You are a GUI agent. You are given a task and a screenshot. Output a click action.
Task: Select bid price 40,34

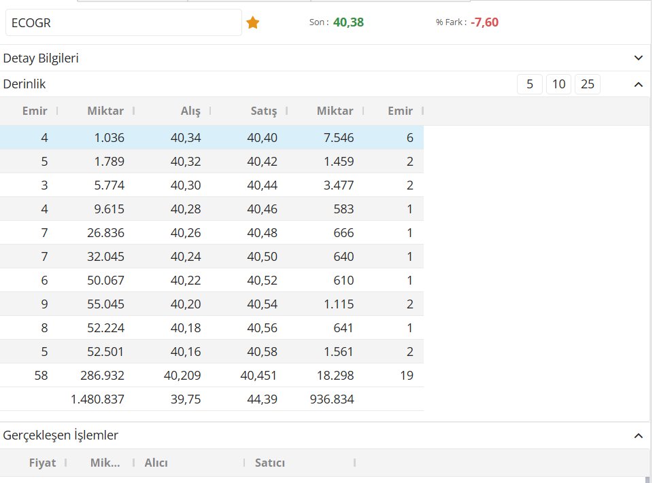tap(186, 138)
